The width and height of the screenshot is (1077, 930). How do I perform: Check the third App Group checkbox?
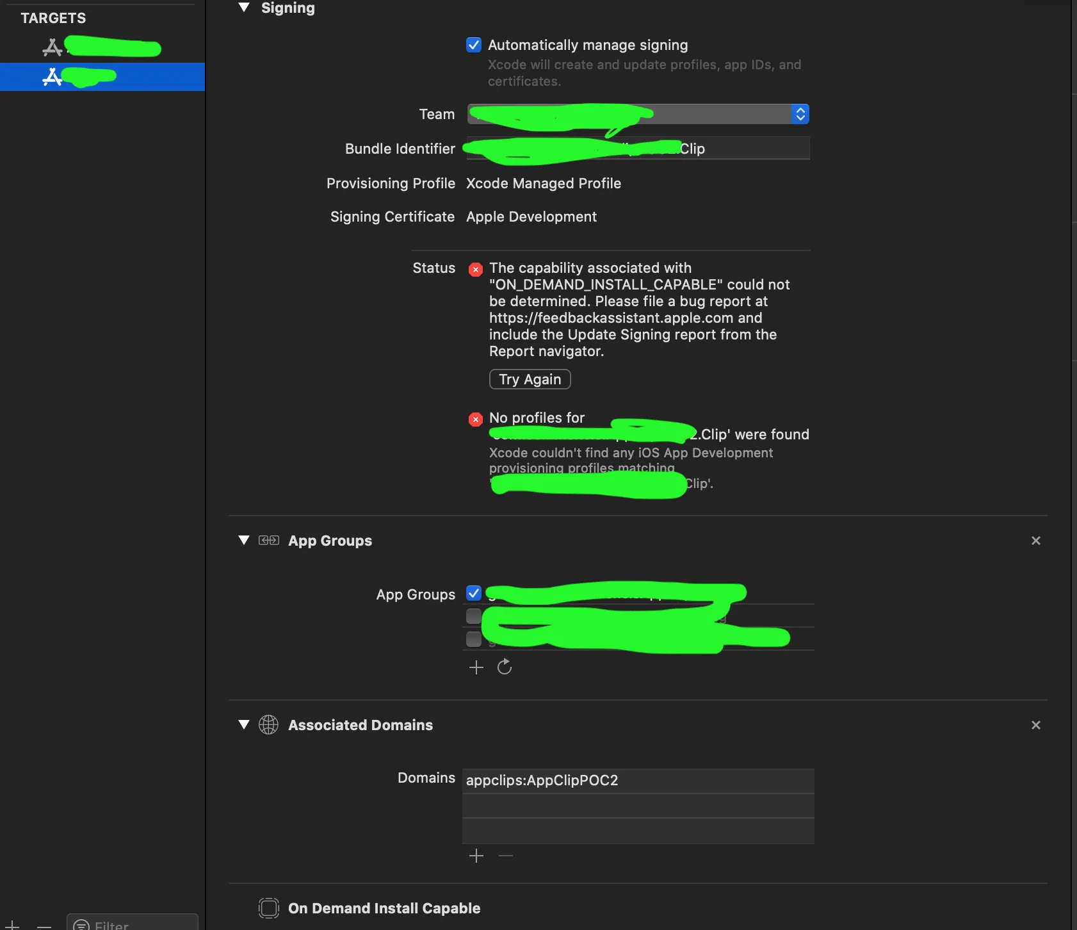click(x=474, y=639)
